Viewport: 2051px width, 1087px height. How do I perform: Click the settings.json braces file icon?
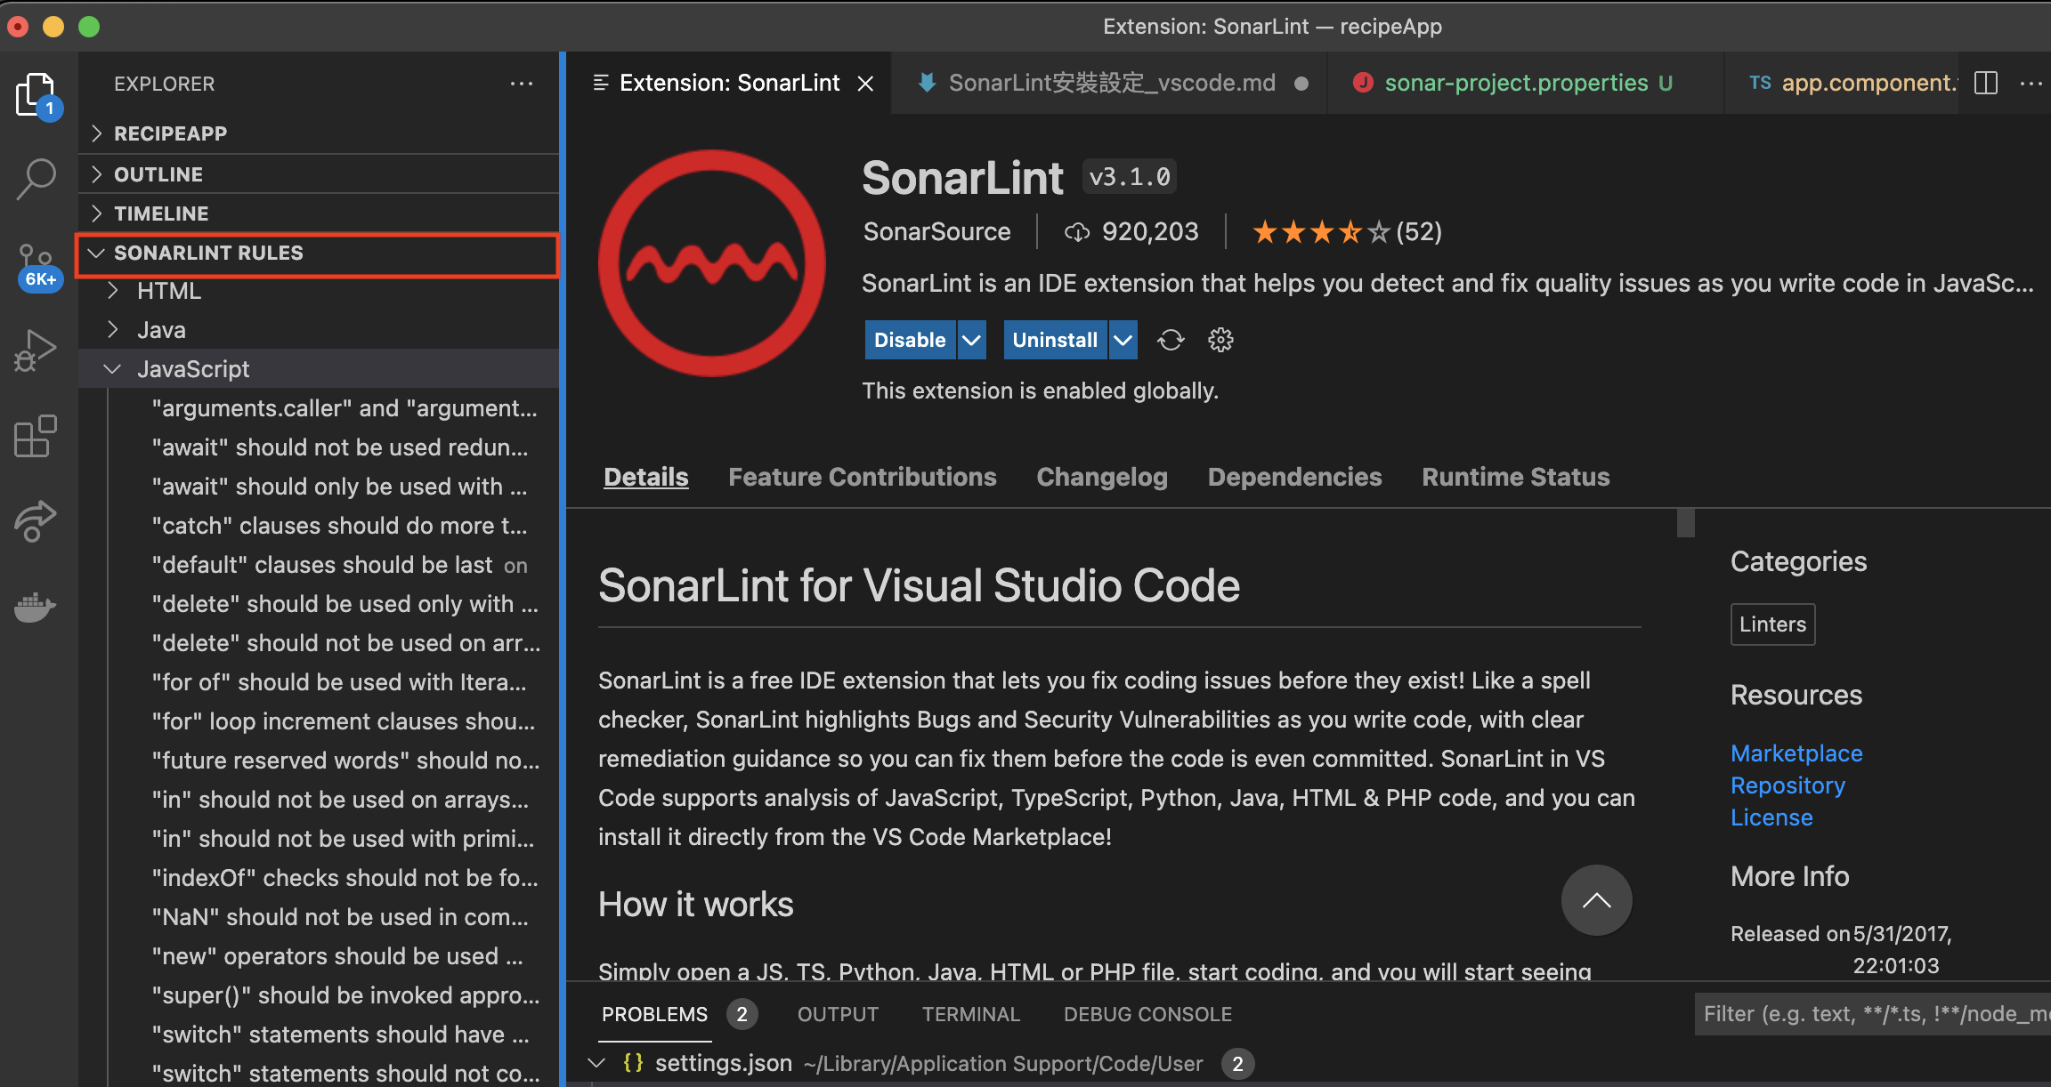coord(633,1063)
